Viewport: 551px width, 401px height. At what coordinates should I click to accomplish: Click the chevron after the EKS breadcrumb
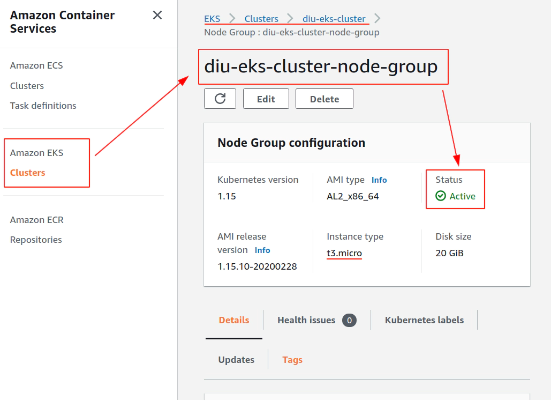click(232, 18)
